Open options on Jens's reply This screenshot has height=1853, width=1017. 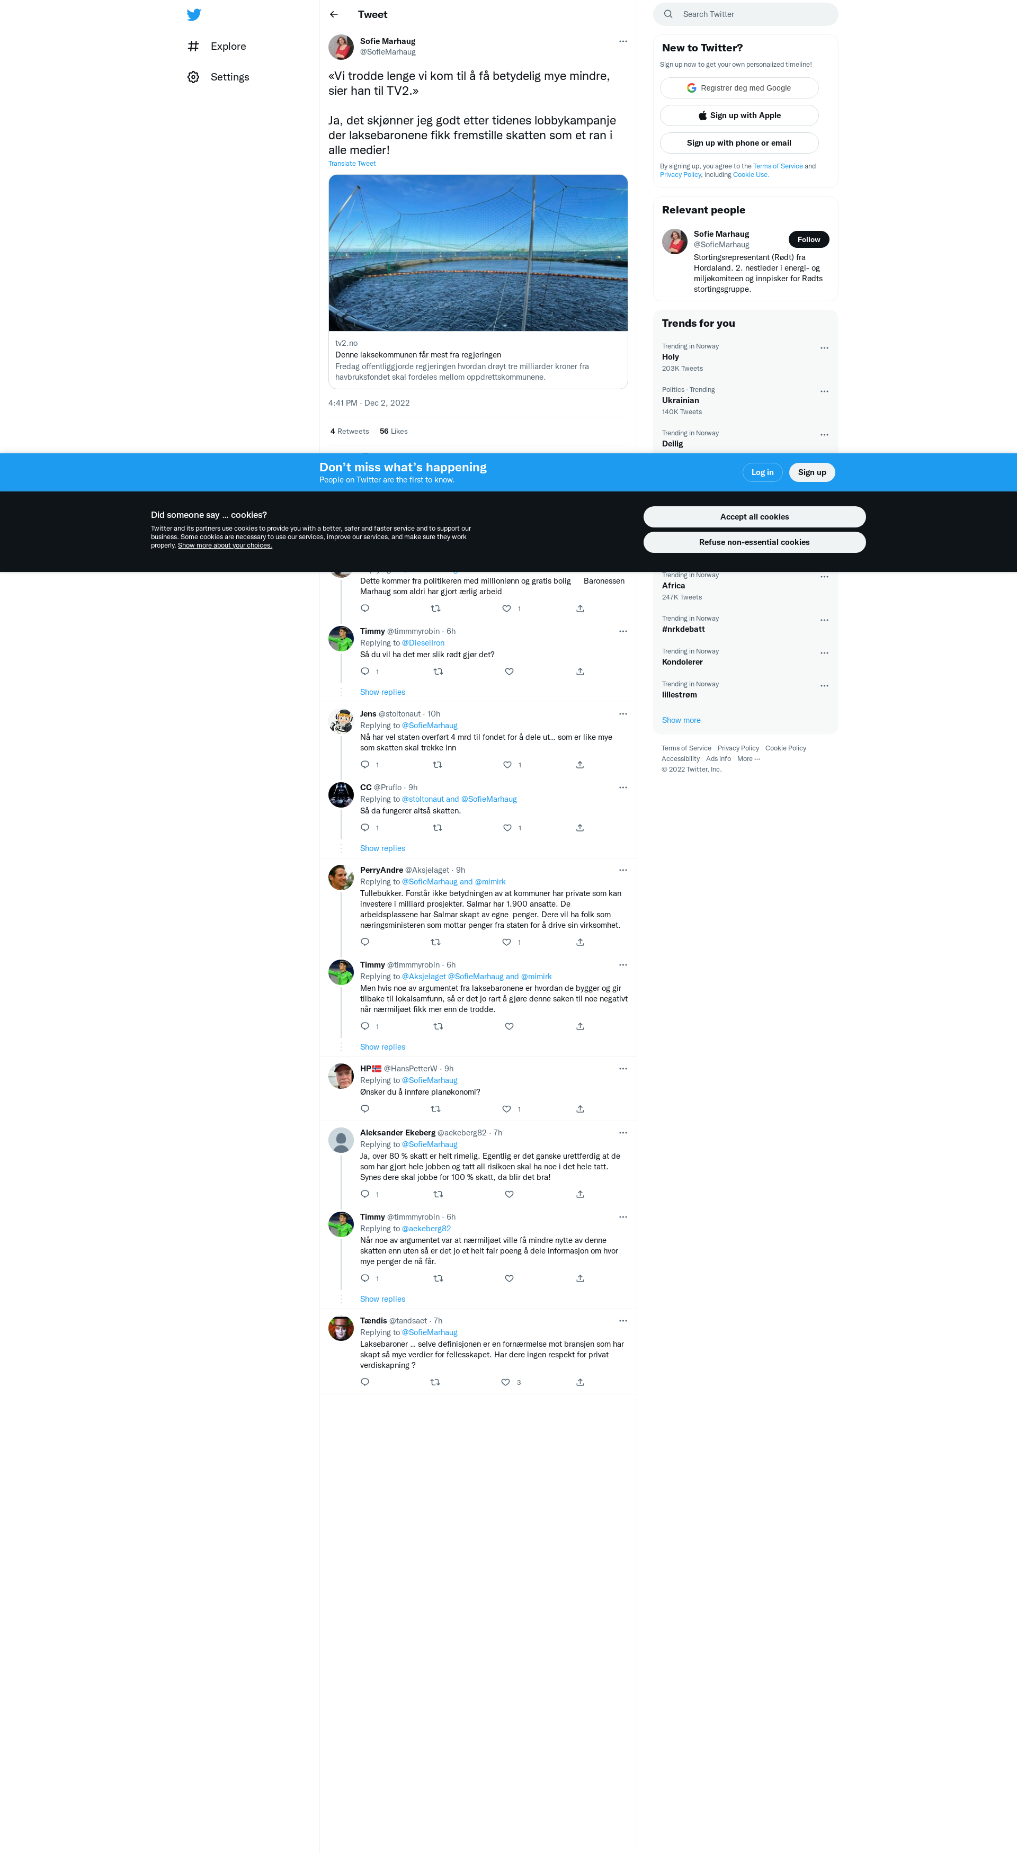(623, 713)
